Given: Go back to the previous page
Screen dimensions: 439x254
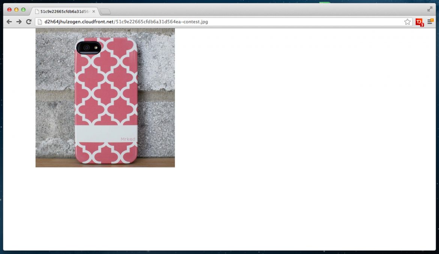Looking at the screenshot, I should (x=9, y=22).
